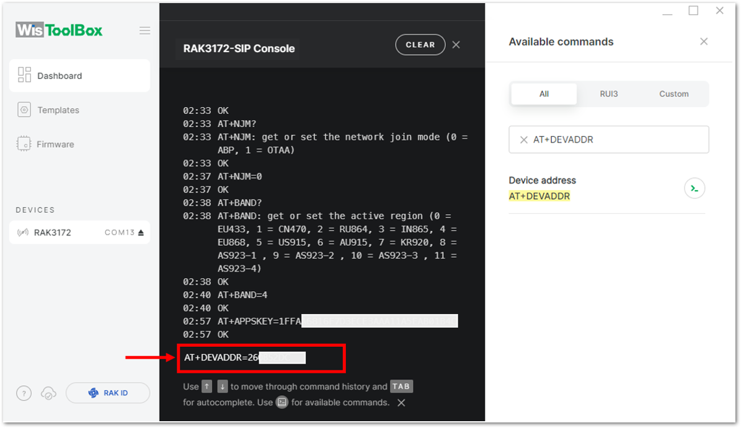Click the up arrow key hint

coord(207,387)
